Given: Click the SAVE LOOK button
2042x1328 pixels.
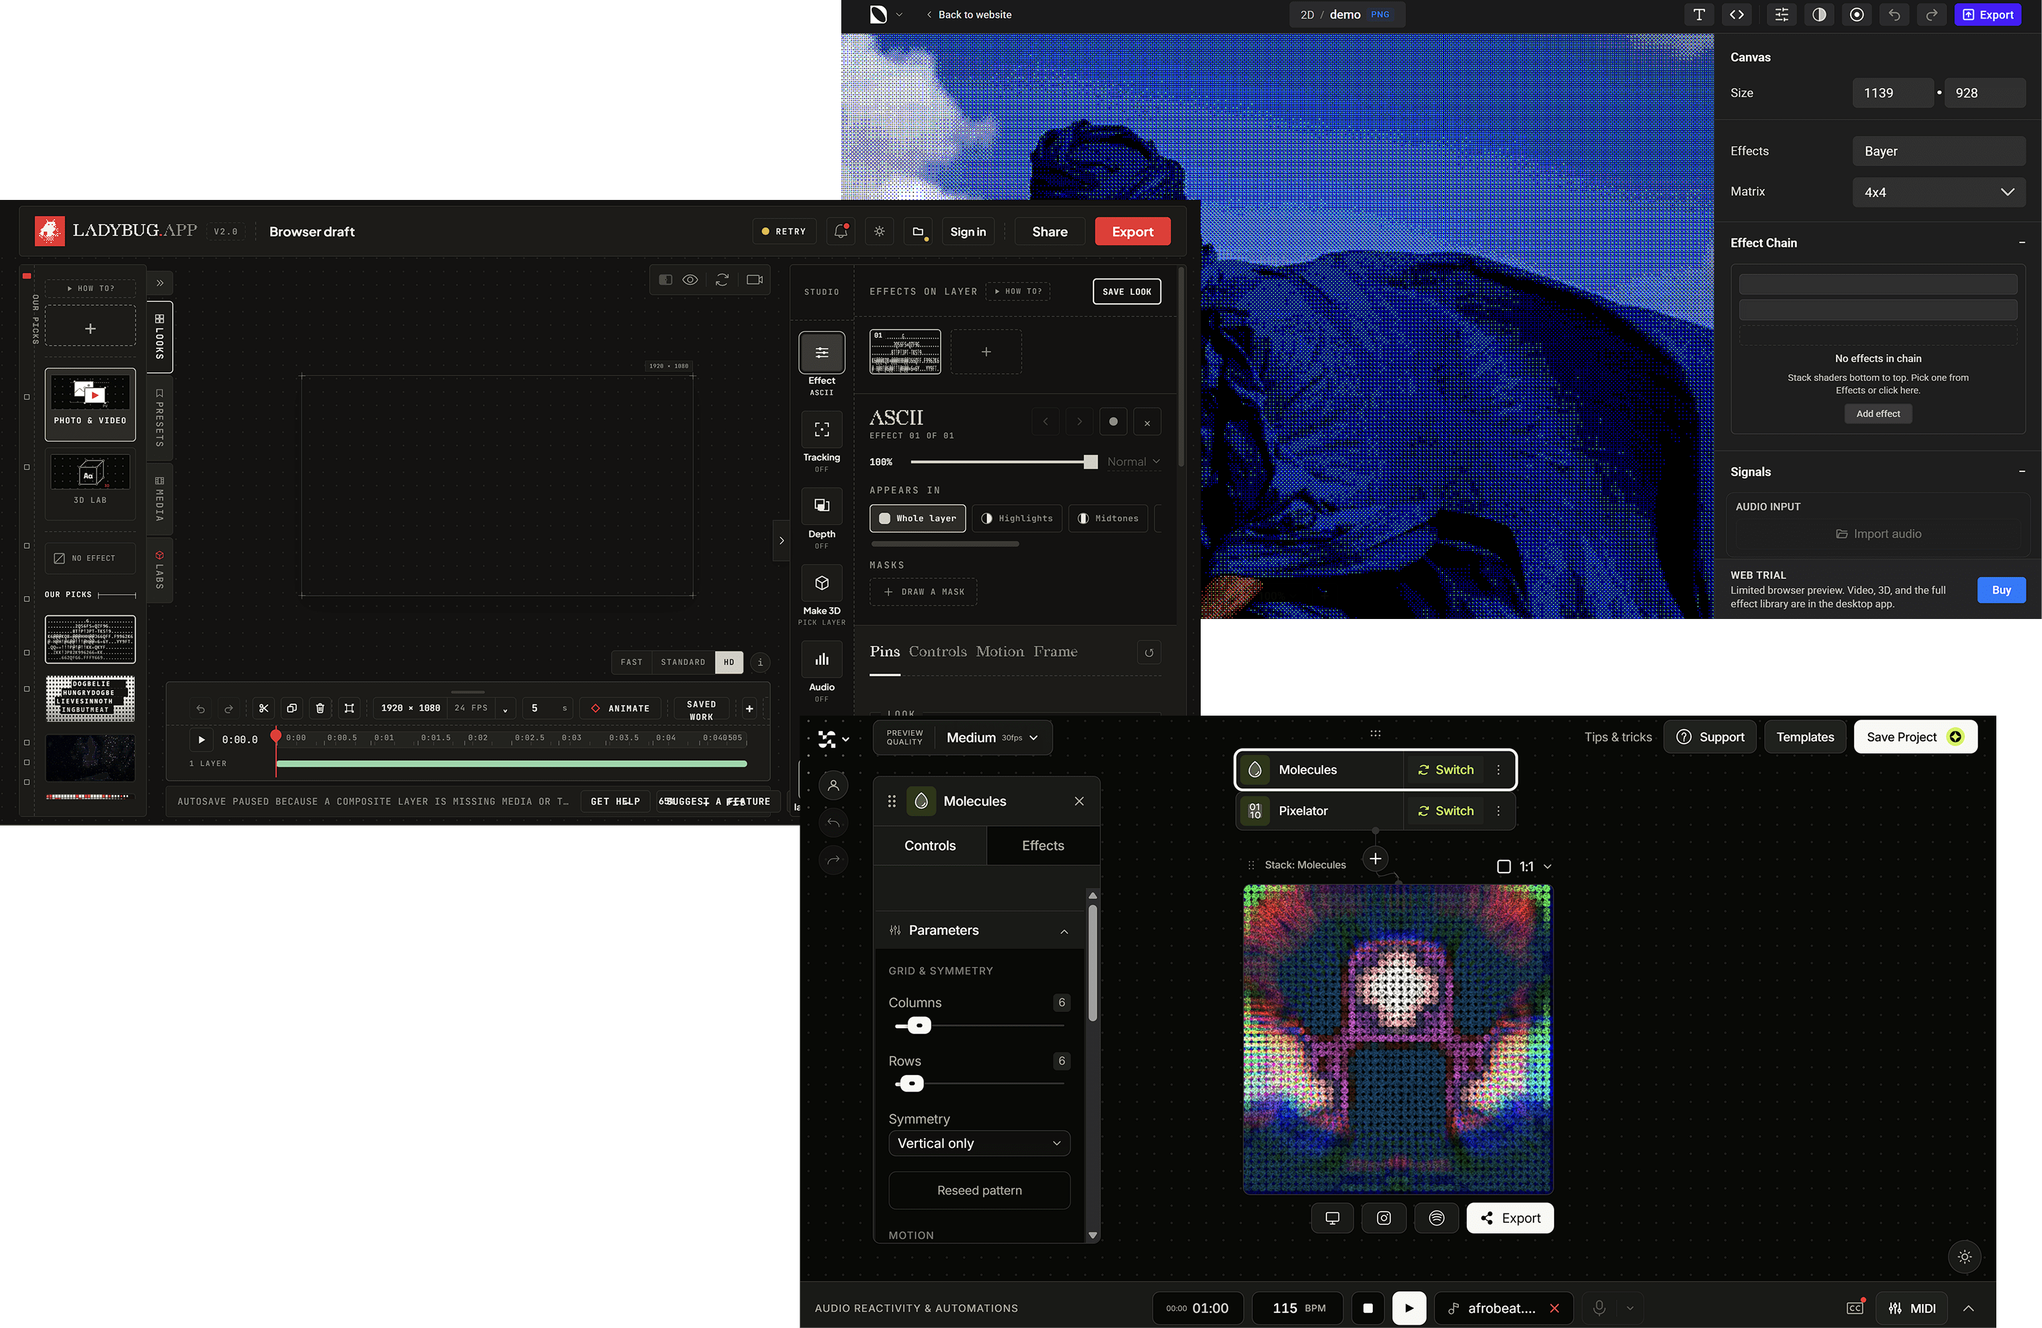Looking at the screenshot, I should (x=1127, y=292).
